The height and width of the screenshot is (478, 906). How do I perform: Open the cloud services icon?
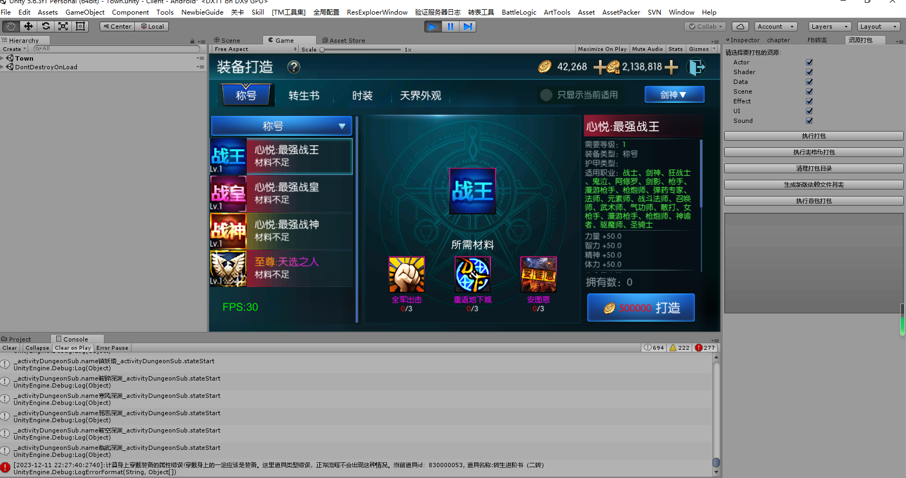(740, 27)
